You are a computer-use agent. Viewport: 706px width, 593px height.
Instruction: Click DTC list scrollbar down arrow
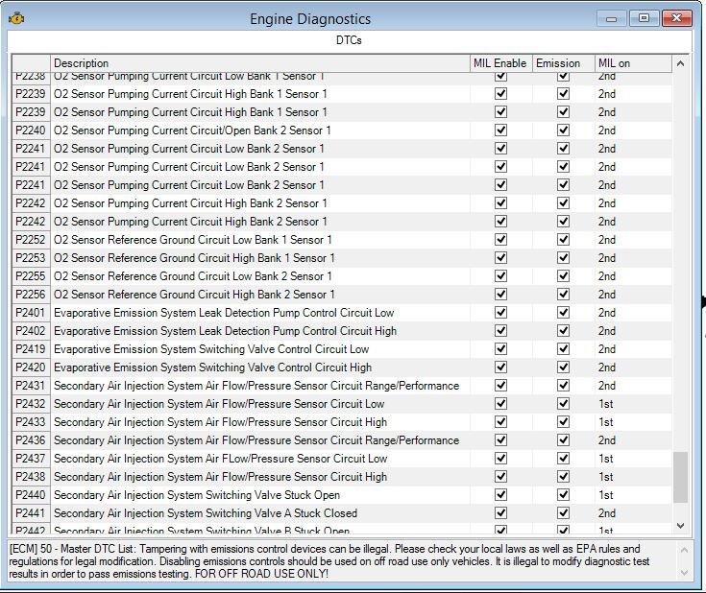680,526
